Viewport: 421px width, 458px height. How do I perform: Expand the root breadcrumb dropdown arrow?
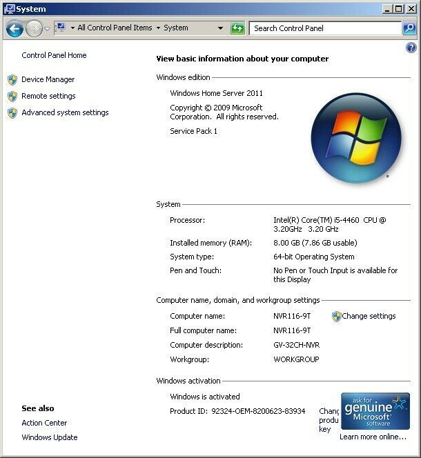72,28
